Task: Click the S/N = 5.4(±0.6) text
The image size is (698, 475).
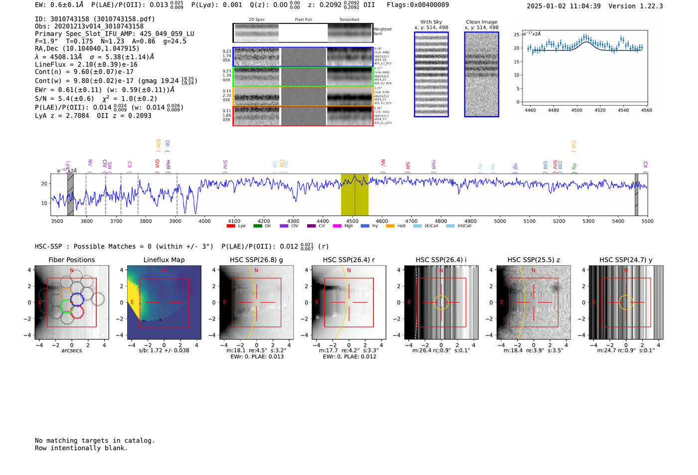Action: (x=64, y=99)
